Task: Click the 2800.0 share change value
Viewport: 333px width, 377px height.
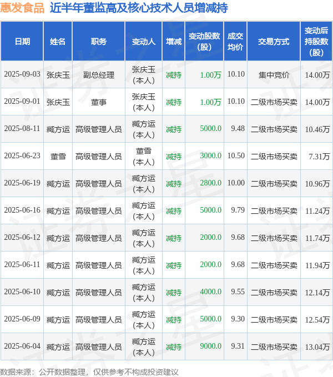Action: [x=210, y=183]
